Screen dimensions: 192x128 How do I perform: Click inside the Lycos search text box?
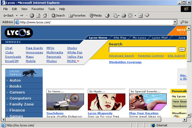[x=143, y=49]
